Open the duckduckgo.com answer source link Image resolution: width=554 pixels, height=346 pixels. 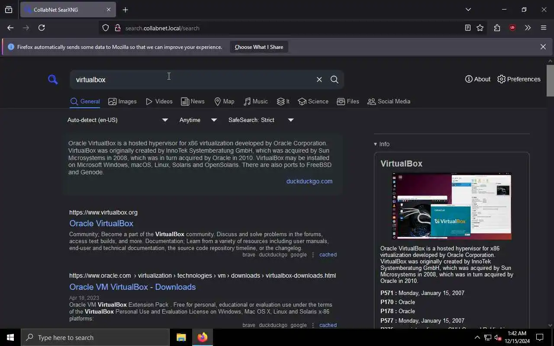tap(309, 181)
